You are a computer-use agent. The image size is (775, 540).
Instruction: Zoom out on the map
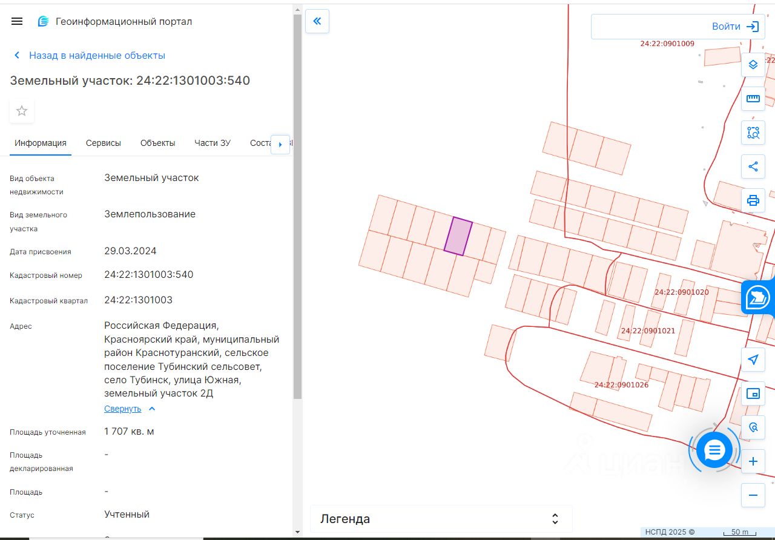(x=753, y=495)
